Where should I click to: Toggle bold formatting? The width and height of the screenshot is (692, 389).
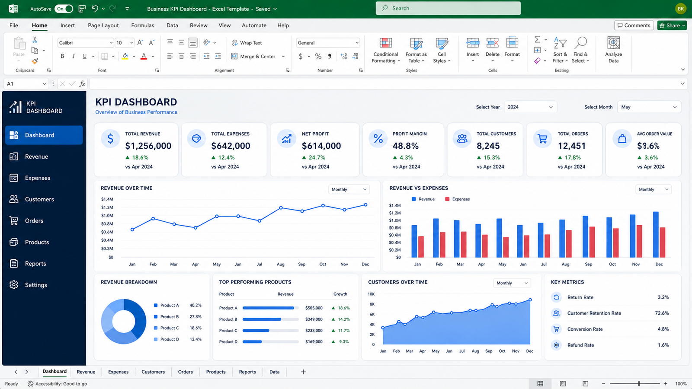tap(62, 56)
